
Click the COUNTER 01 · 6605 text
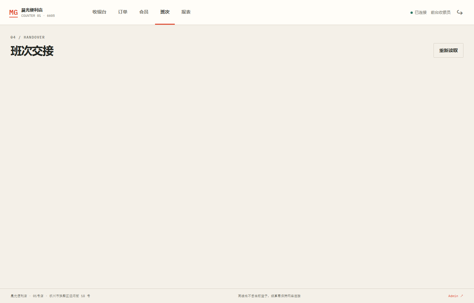pyautogui.click(x=38, y=16)
